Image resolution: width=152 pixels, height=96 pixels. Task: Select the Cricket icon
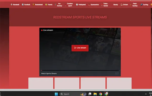pos(121,5)
